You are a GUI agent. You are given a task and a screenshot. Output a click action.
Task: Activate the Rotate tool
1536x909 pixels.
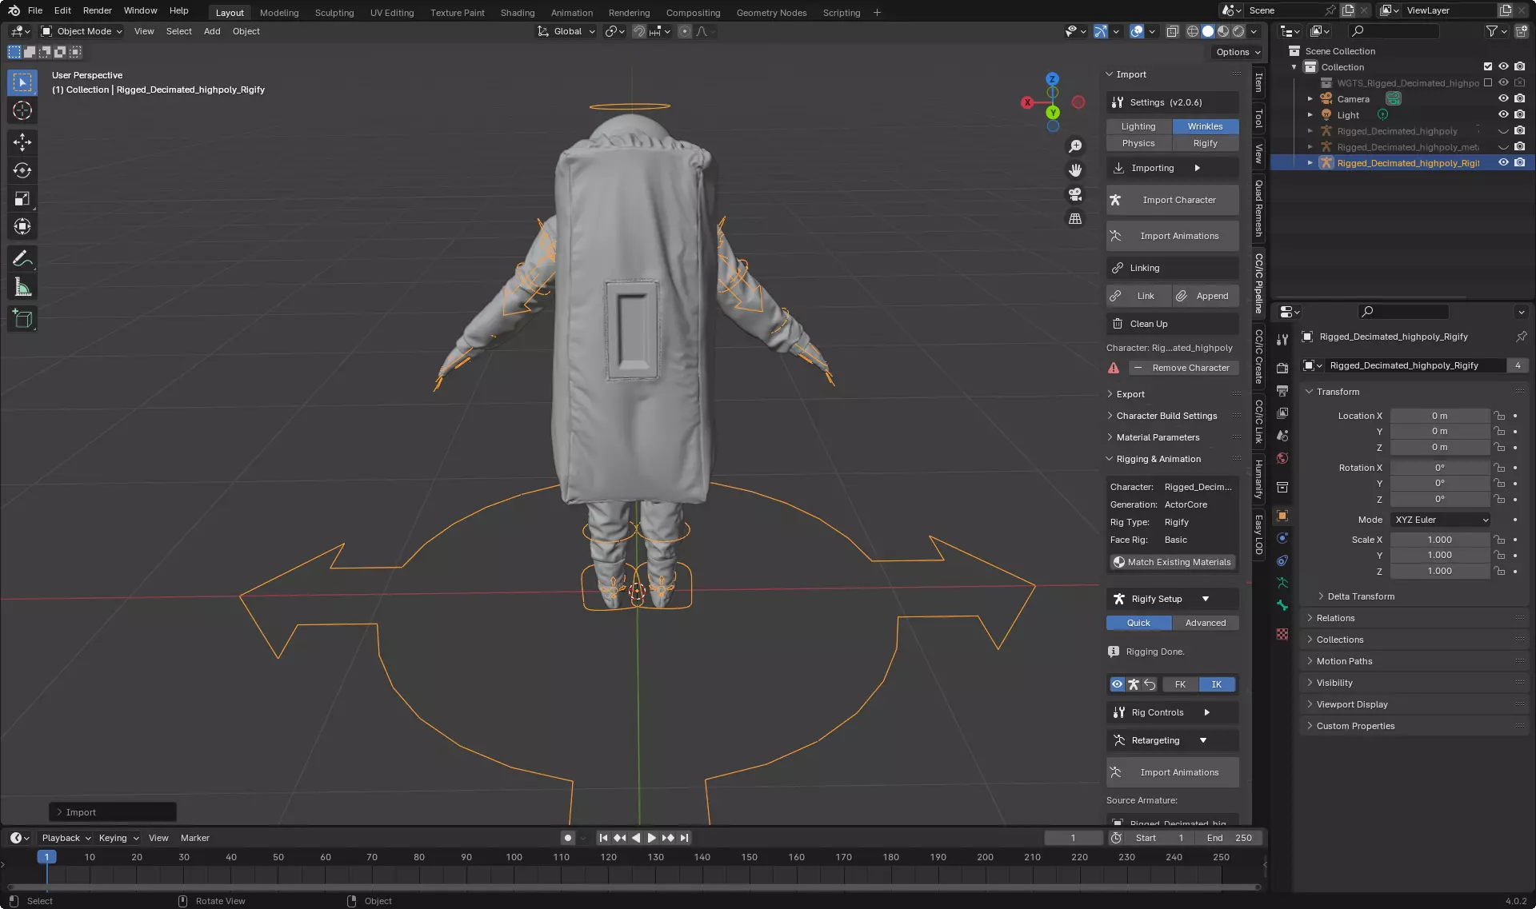[x=22, y=170]
